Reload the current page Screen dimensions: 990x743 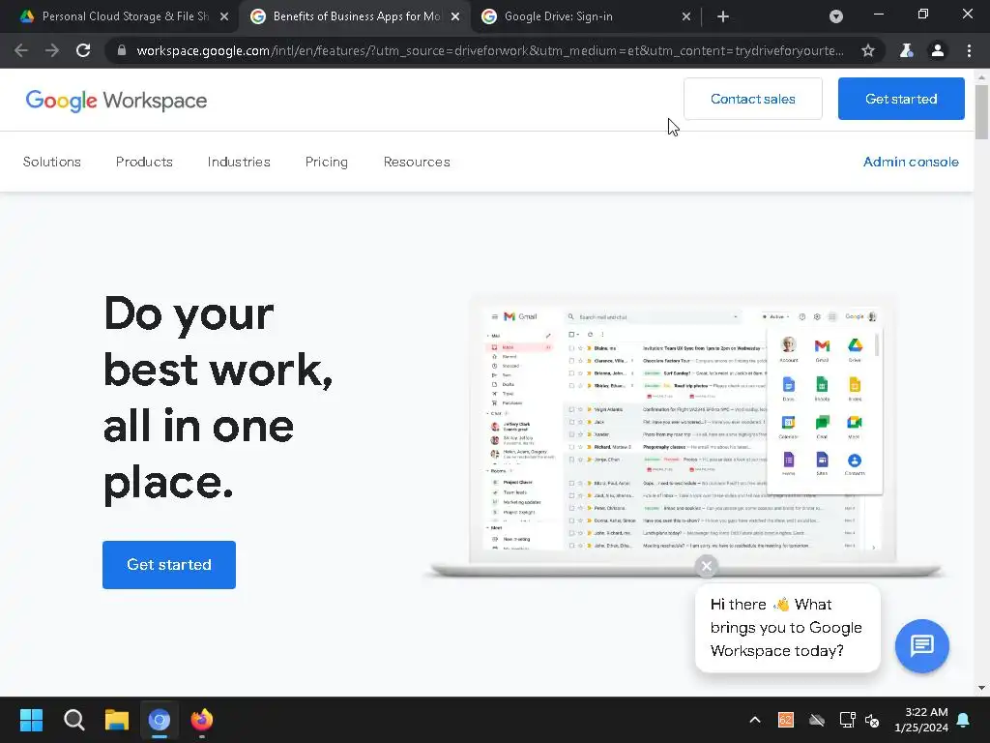[83, 50]
